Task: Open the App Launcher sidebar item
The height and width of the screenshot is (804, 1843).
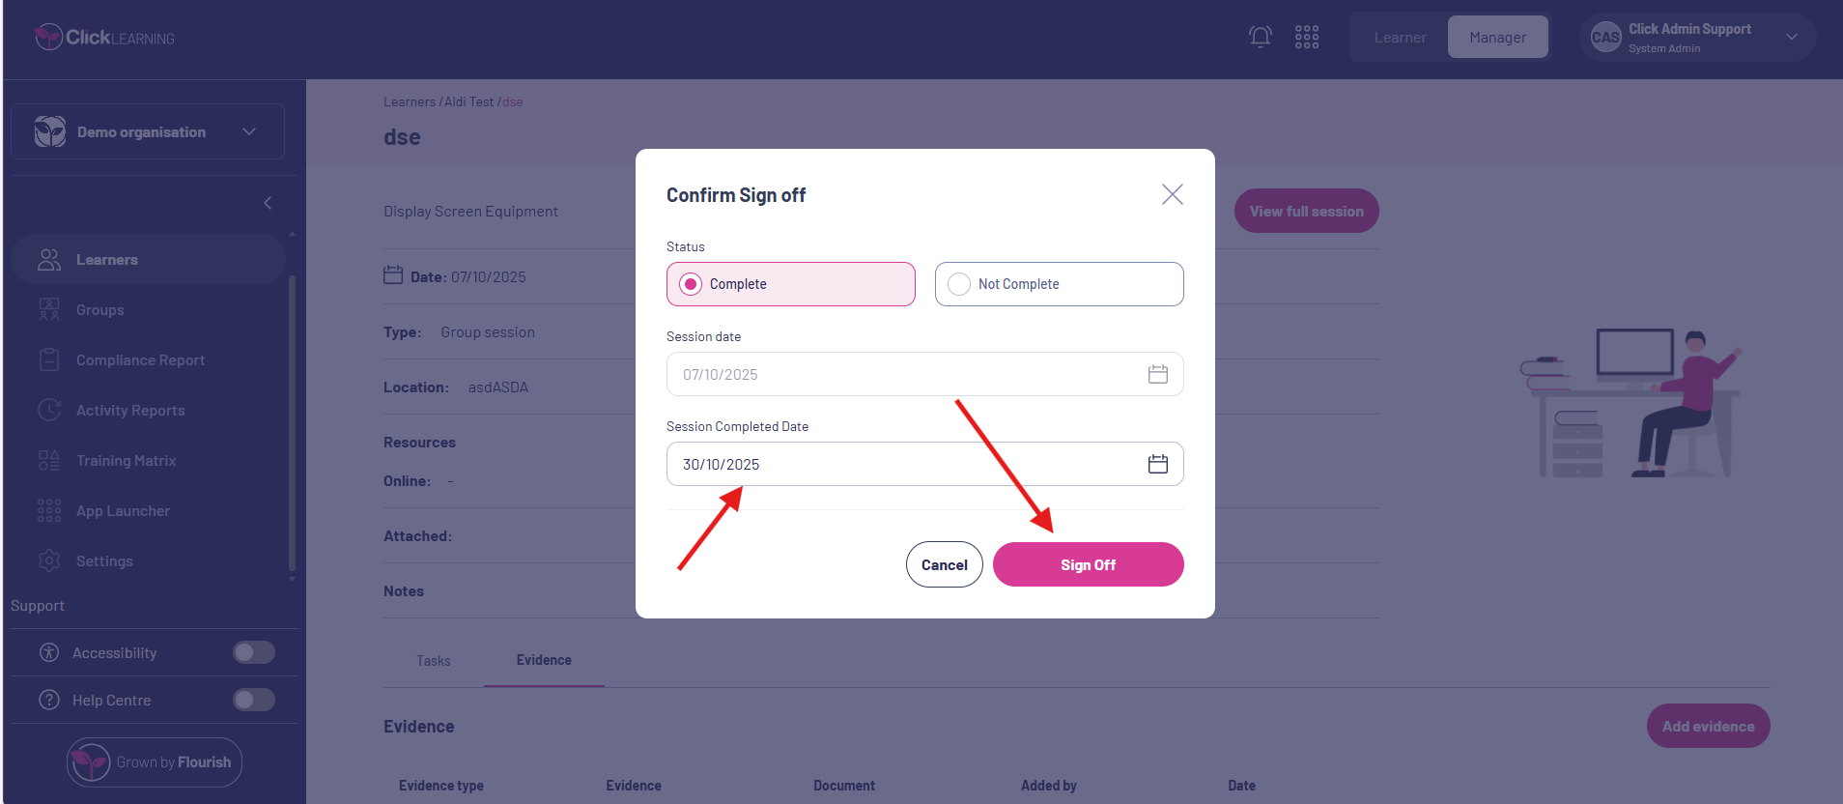Action: [123, 511]
